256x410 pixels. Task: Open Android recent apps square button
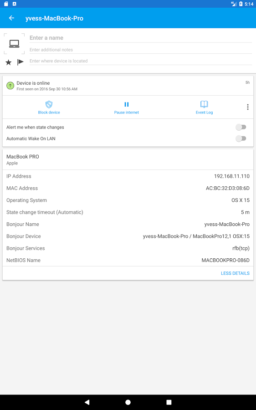coord(169,402)
